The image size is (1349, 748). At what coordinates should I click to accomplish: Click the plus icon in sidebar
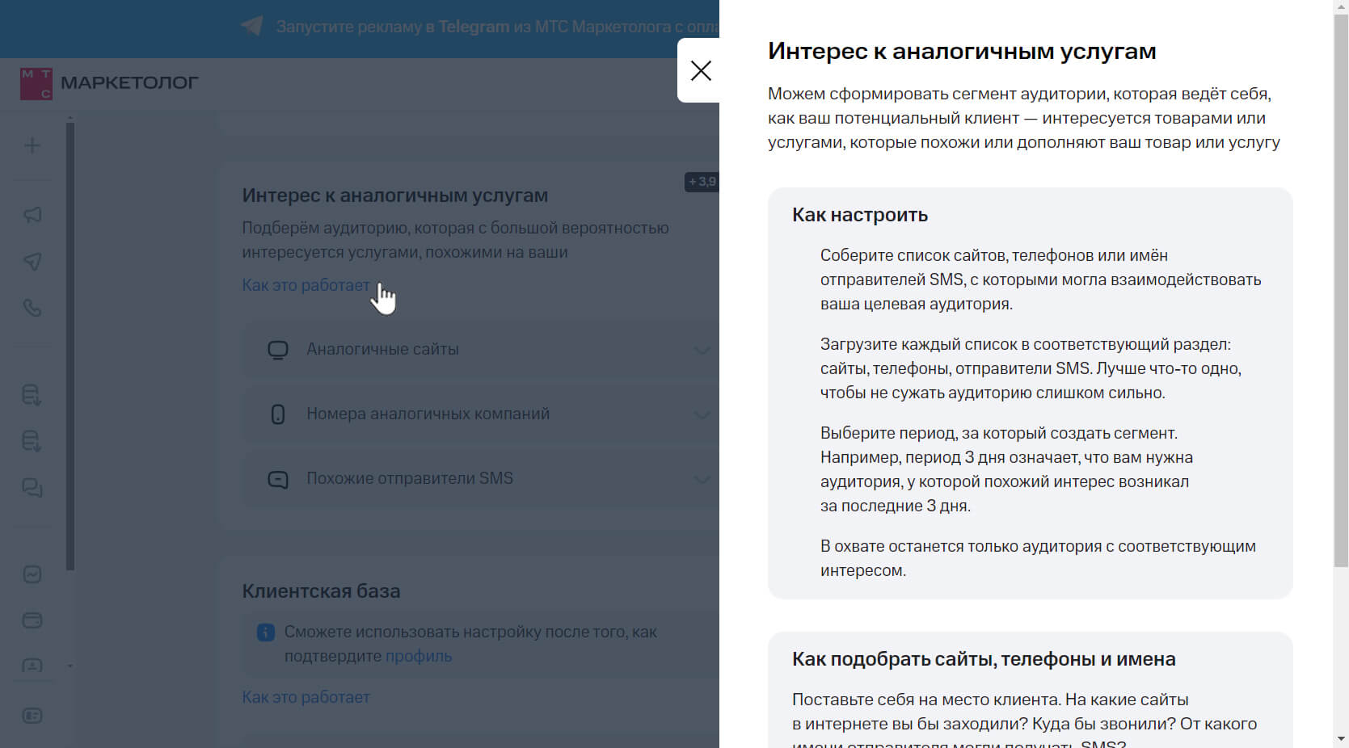pos(32,146)
